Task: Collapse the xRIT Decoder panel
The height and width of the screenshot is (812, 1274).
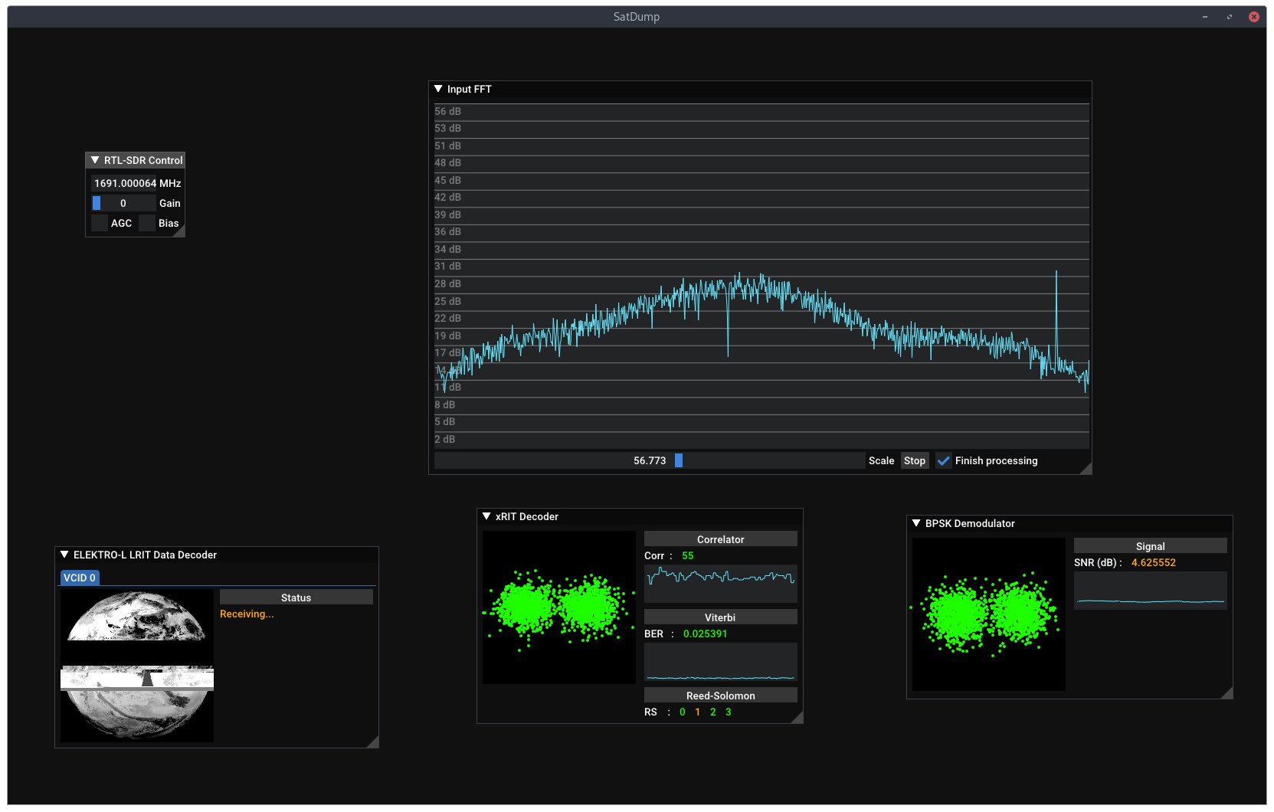Action: click(486, 516)
